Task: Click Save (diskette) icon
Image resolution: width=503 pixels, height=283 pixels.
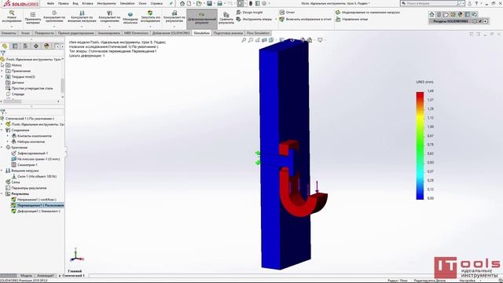Action: tap(210, 3)
